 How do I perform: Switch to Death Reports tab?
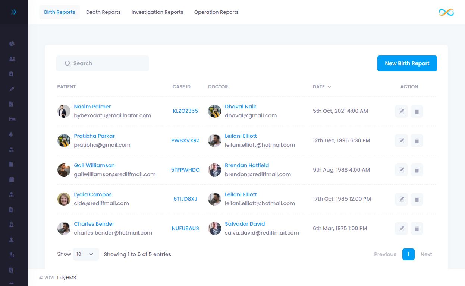[x=103, y=12]
